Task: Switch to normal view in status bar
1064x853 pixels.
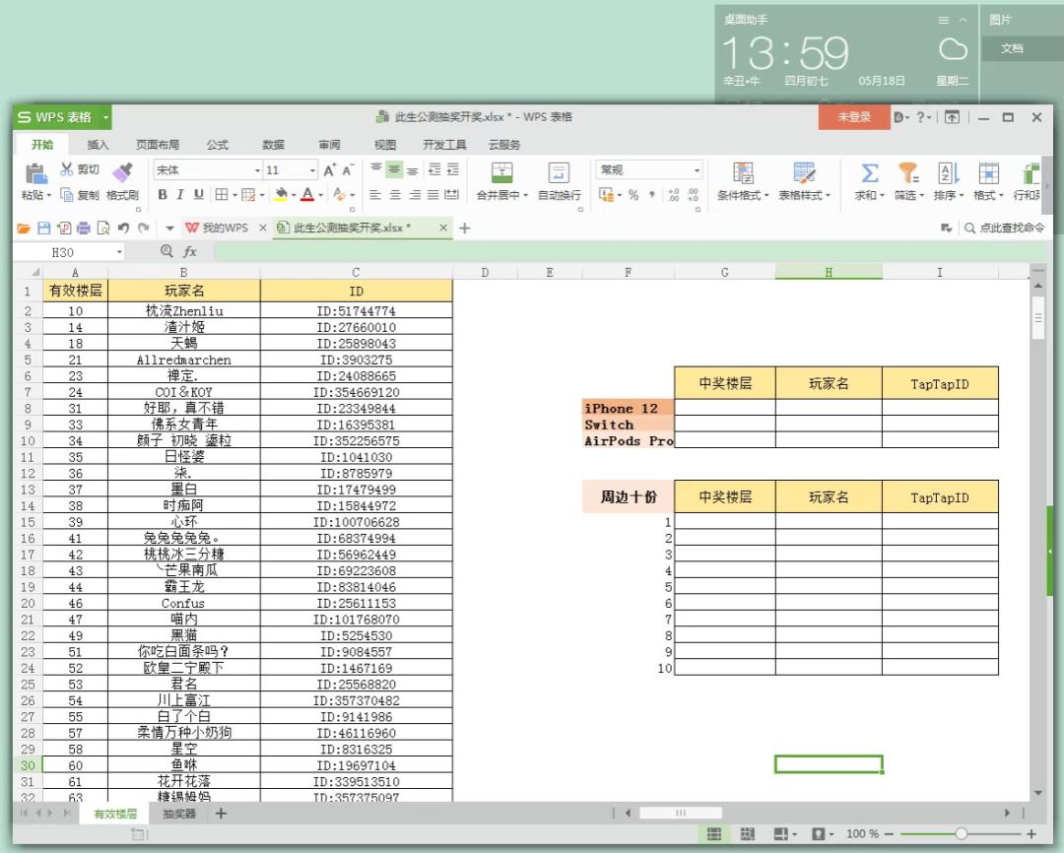Action: click(714, 834)
